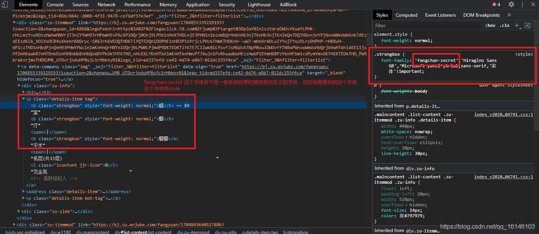Select the Event Listeners sidebar tab

(440, 15)
